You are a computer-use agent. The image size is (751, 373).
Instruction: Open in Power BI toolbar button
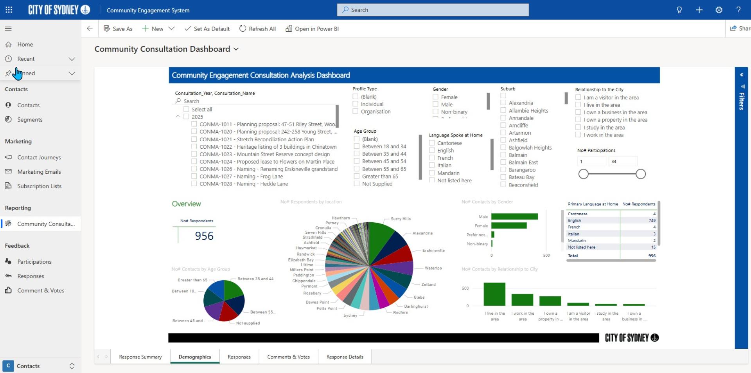point(312,29)
